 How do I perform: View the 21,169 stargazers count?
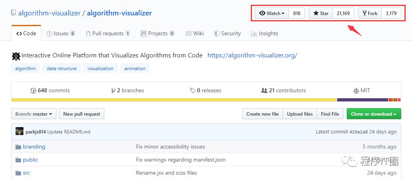pos(343,13)
